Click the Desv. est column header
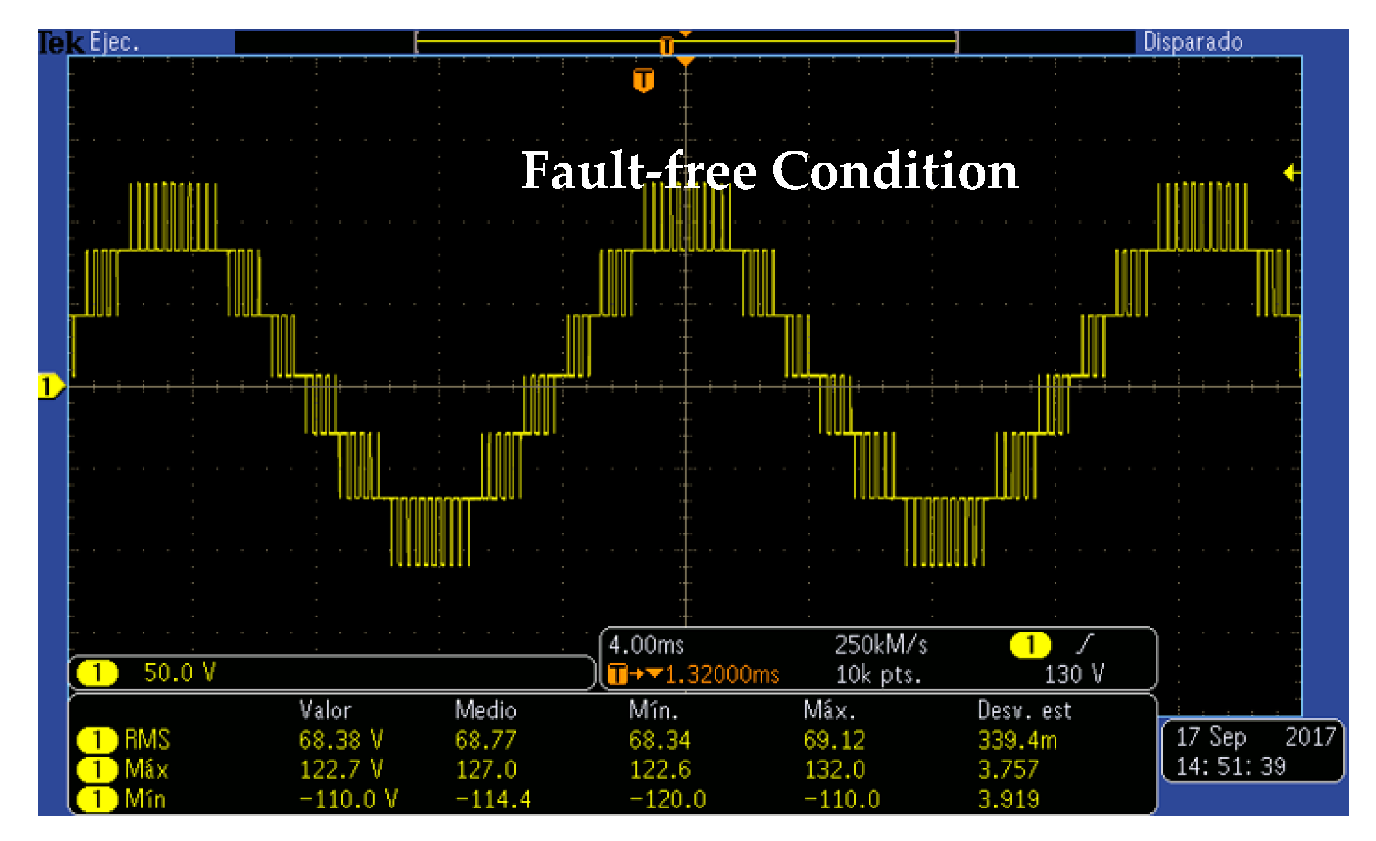The width and height of the screenshot is (1376, 841). pyautogui.click(x=1024, y=711)
